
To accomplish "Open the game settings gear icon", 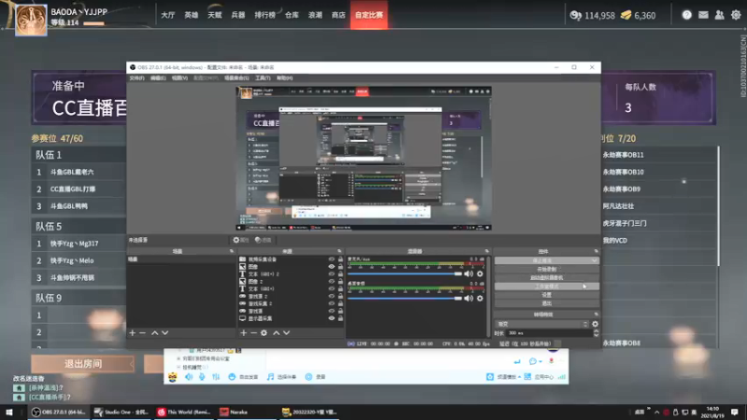I will (x=736, y=15).
